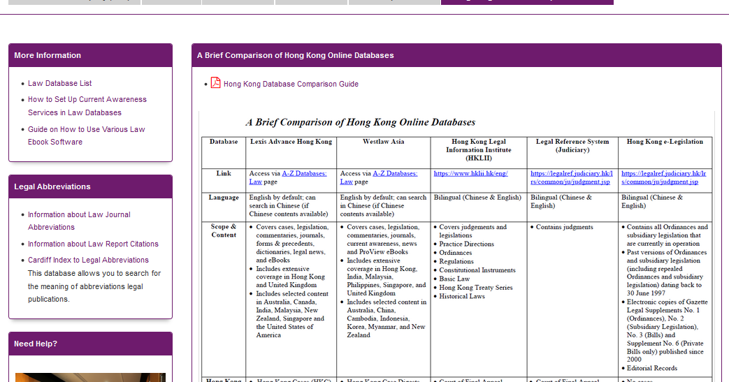729x382 pixels.
Task: Follow A-Z Databases: Law link under Westlaw Asia
Action: [378, 177]
